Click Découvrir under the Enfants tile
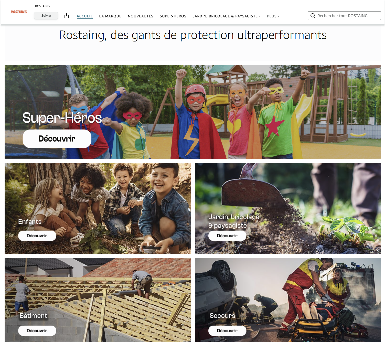Screen dimensions: 385x342 tap(37, 236)
